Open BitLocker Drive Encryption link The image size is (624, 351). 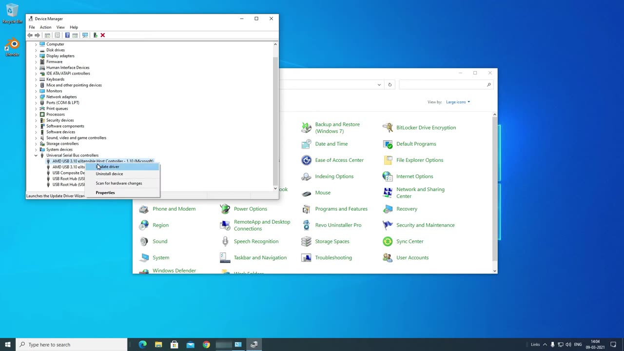426,128
